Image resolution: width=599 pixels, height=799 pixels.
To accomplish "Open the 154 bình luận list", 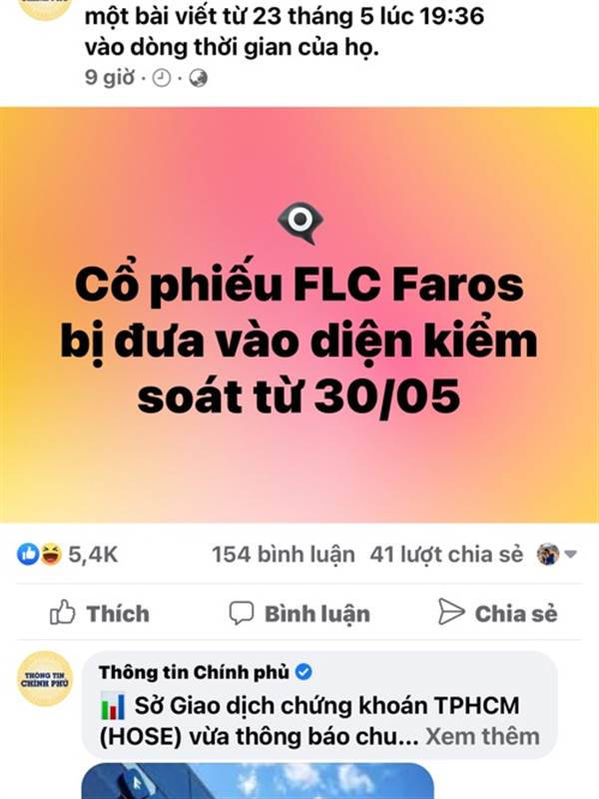I will point(284,554).
